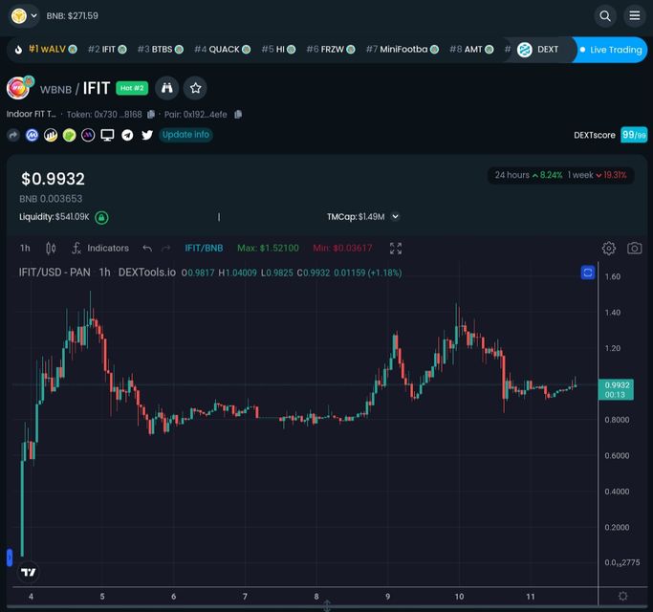
Task: Select hot pair #6 FRZW
Action: click(x=331, y=50)
